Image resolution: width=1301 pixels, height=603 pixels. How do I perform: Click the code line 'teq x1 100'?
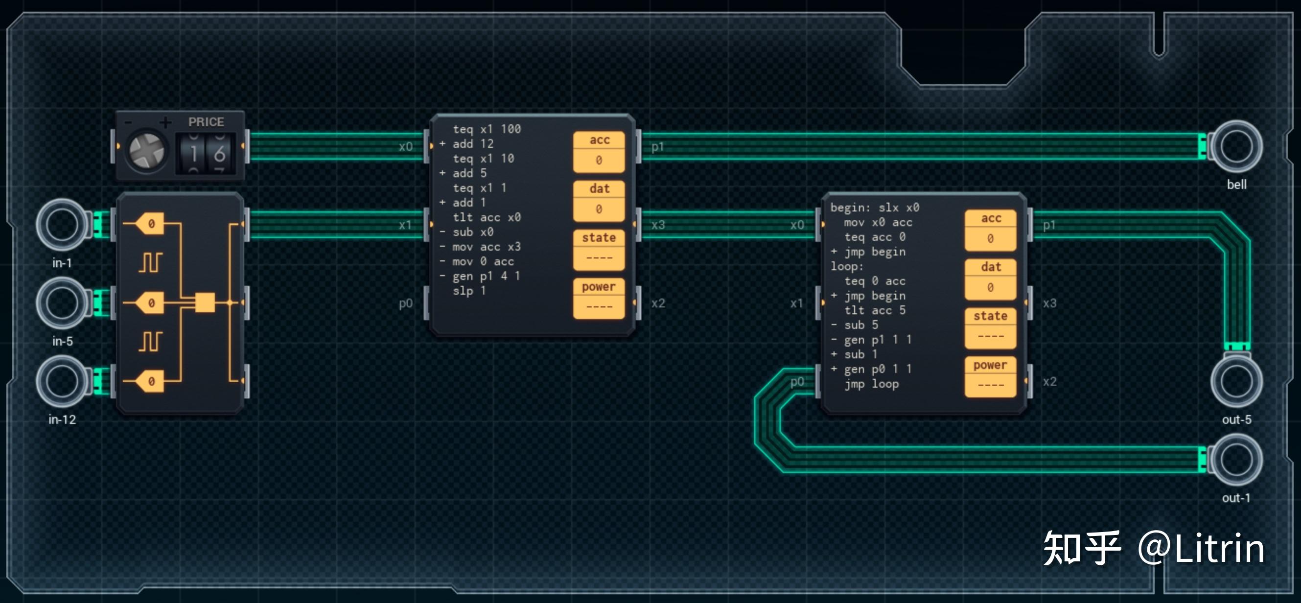[487, 129]
